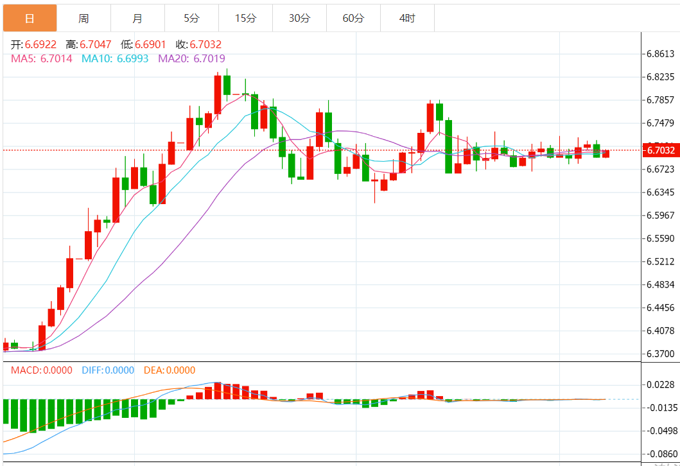This screenshot has height=466, width=680.
Task: Click the MACD:0.0000 indicator label
Action: coord(42,370)
